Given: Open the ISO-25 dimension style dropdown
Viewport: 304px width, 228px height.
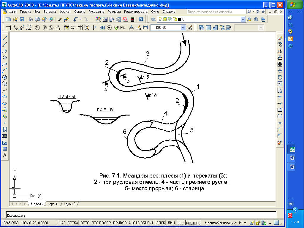Looking at the screenshot, I should tap(183, 28).
